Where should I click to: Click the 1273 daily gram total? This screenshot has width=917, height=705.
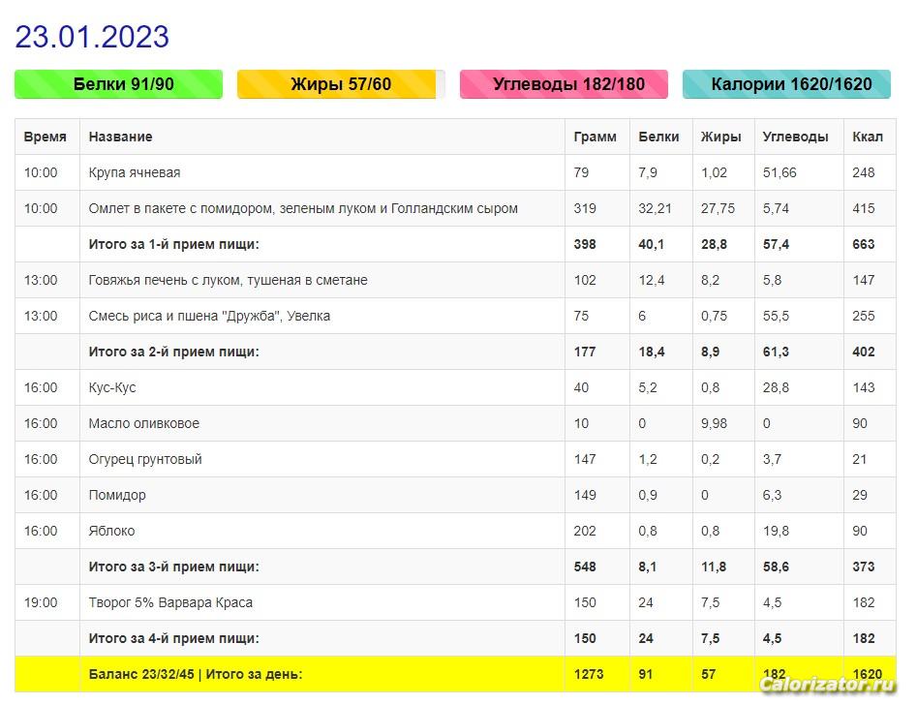[589, 674]
